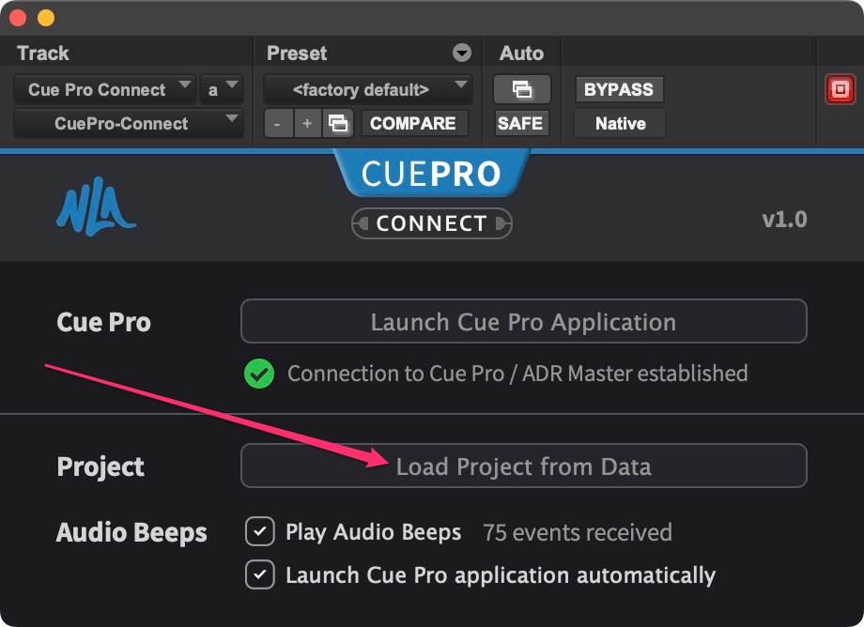Viewport: 864px width, 627px height.
Task: Click the CONNECT badge
Action: coord(431,223)
